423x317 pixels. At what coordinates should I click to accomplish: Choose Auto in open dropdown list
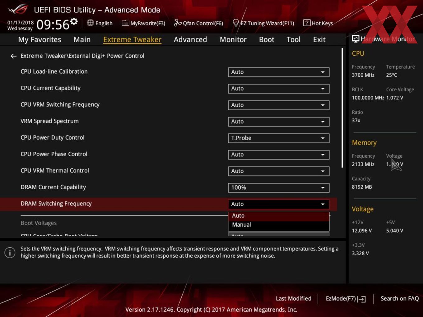pyautogui.click(x=278, y=216)
